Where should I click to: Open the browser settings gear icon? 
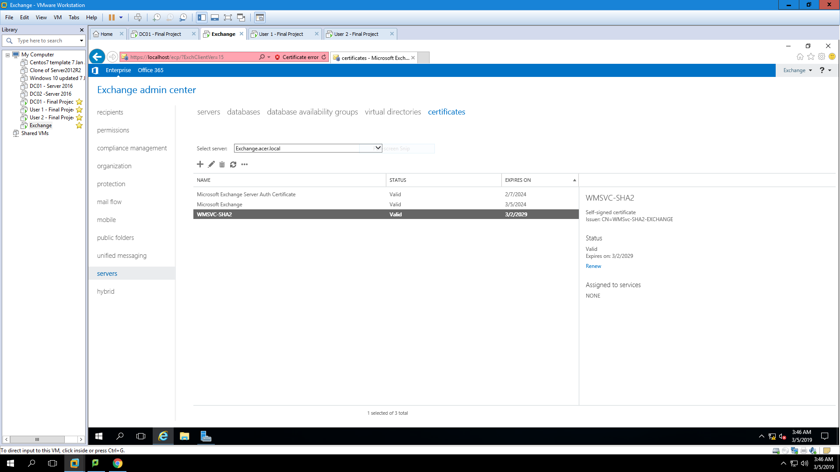822,57
